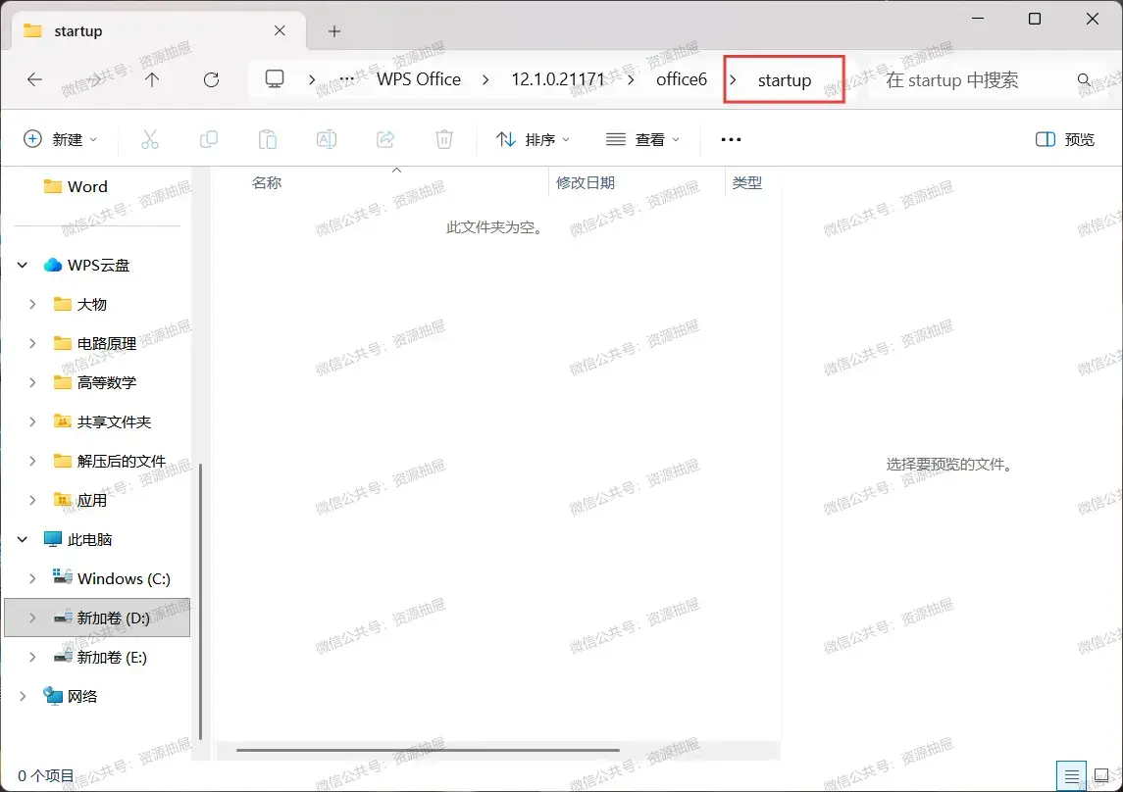This screenshot has height=792, width=1123.
Task: Click WPS Office in breadcrumb path
Action: coord(419,79)
